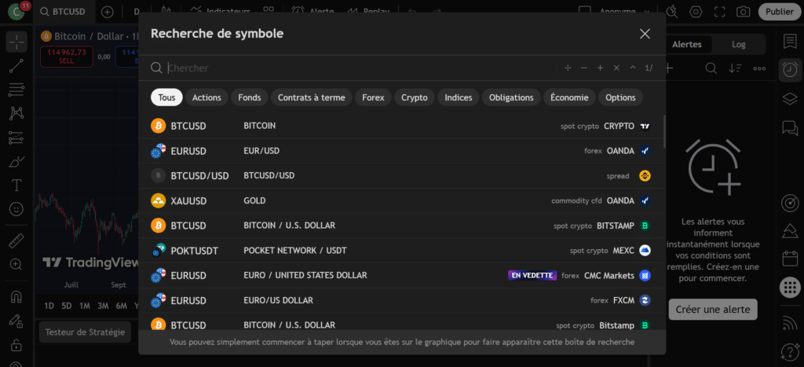The width and height of the screenshot is (804, 367).
Task: Toggle stay in drawing mode
Action: [x=16, y=321]
